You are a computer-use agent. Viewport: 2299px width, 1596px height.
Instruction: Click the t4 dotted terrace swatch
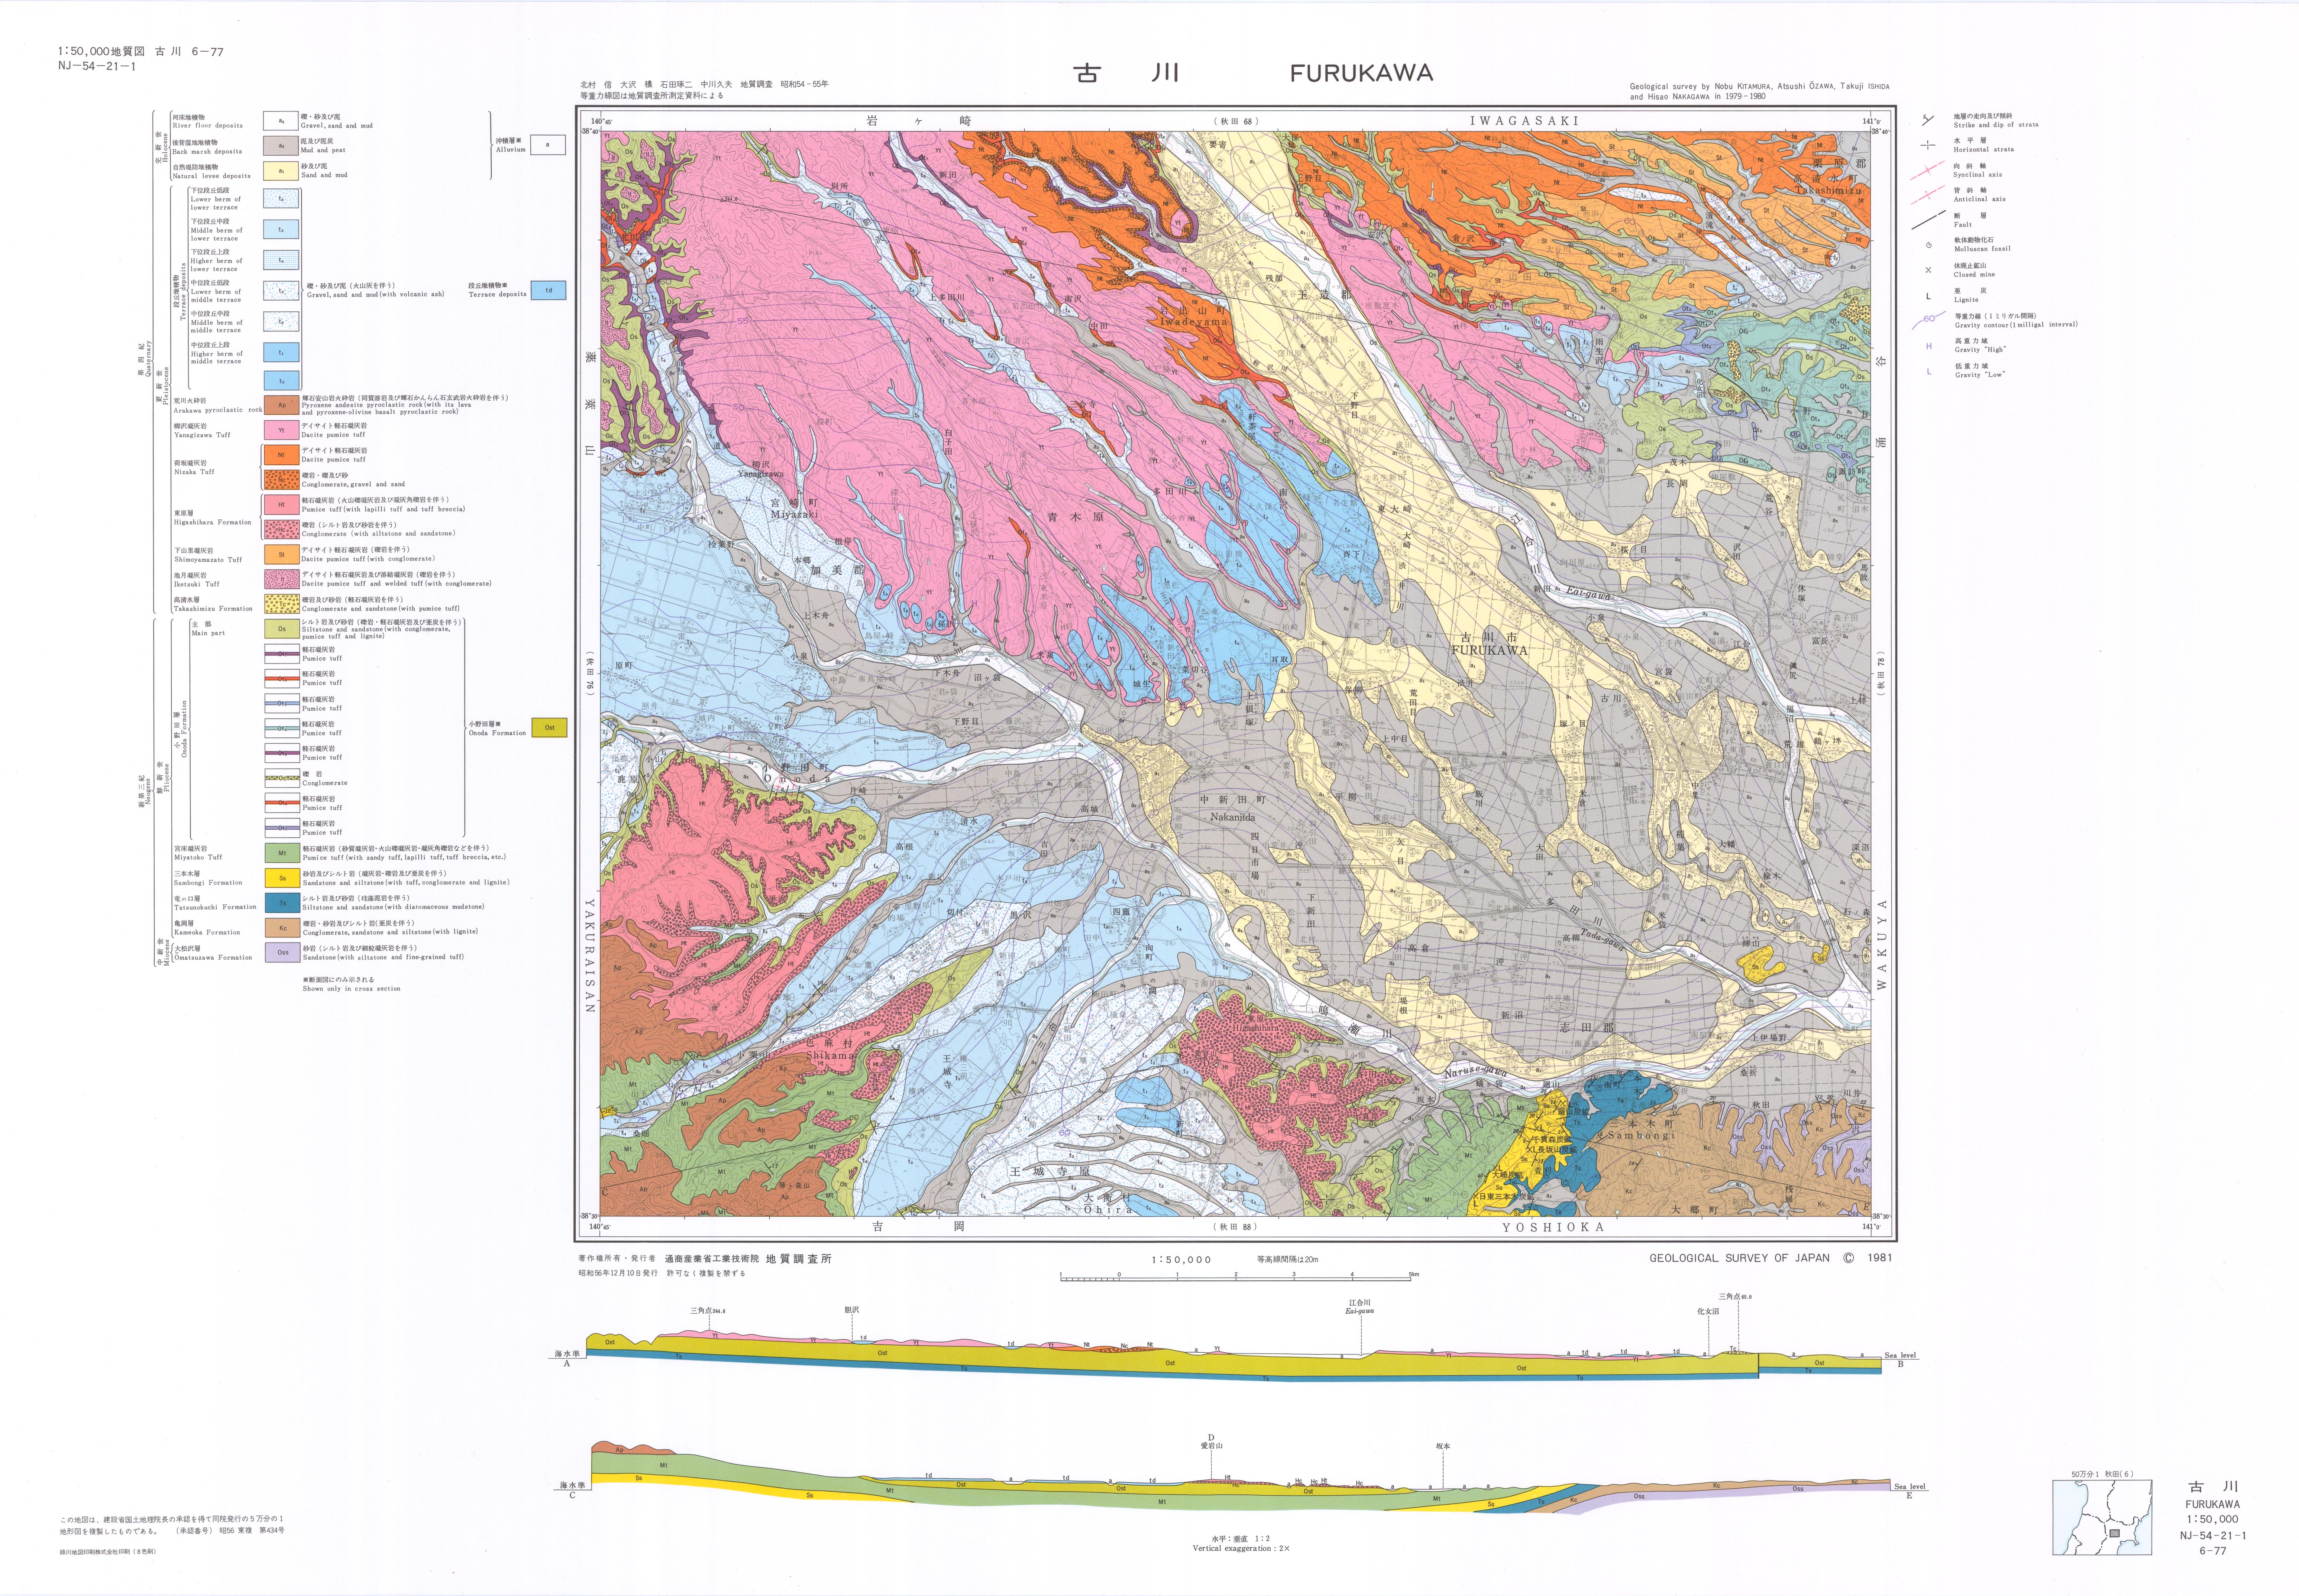coord(281,260)
